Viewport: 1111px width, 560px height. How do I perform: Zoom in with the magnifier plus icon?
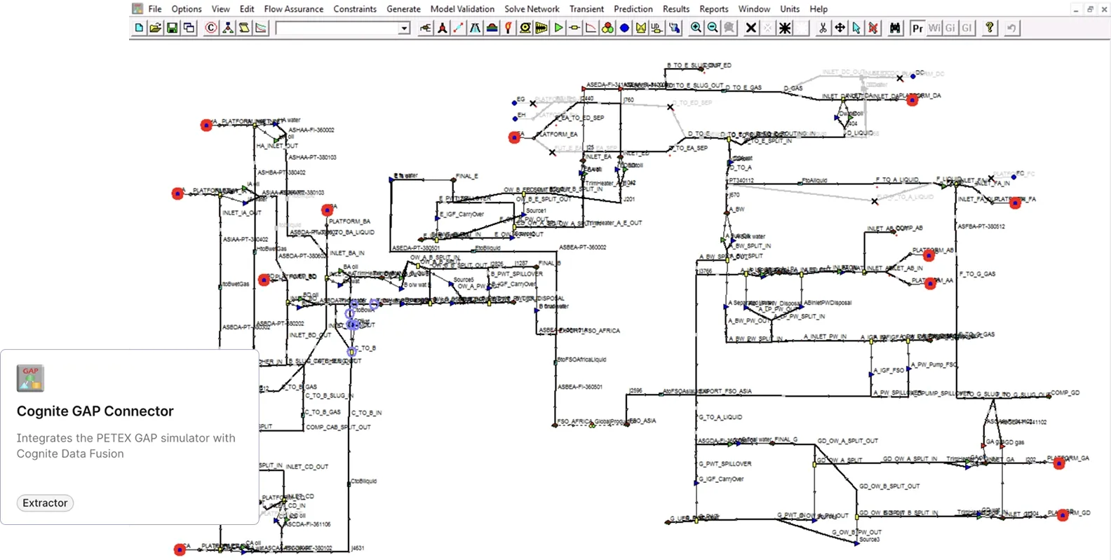pos(696,28)
